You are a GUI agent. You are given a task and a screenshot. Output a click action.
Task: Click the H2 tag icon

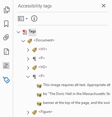pos(34,68)
